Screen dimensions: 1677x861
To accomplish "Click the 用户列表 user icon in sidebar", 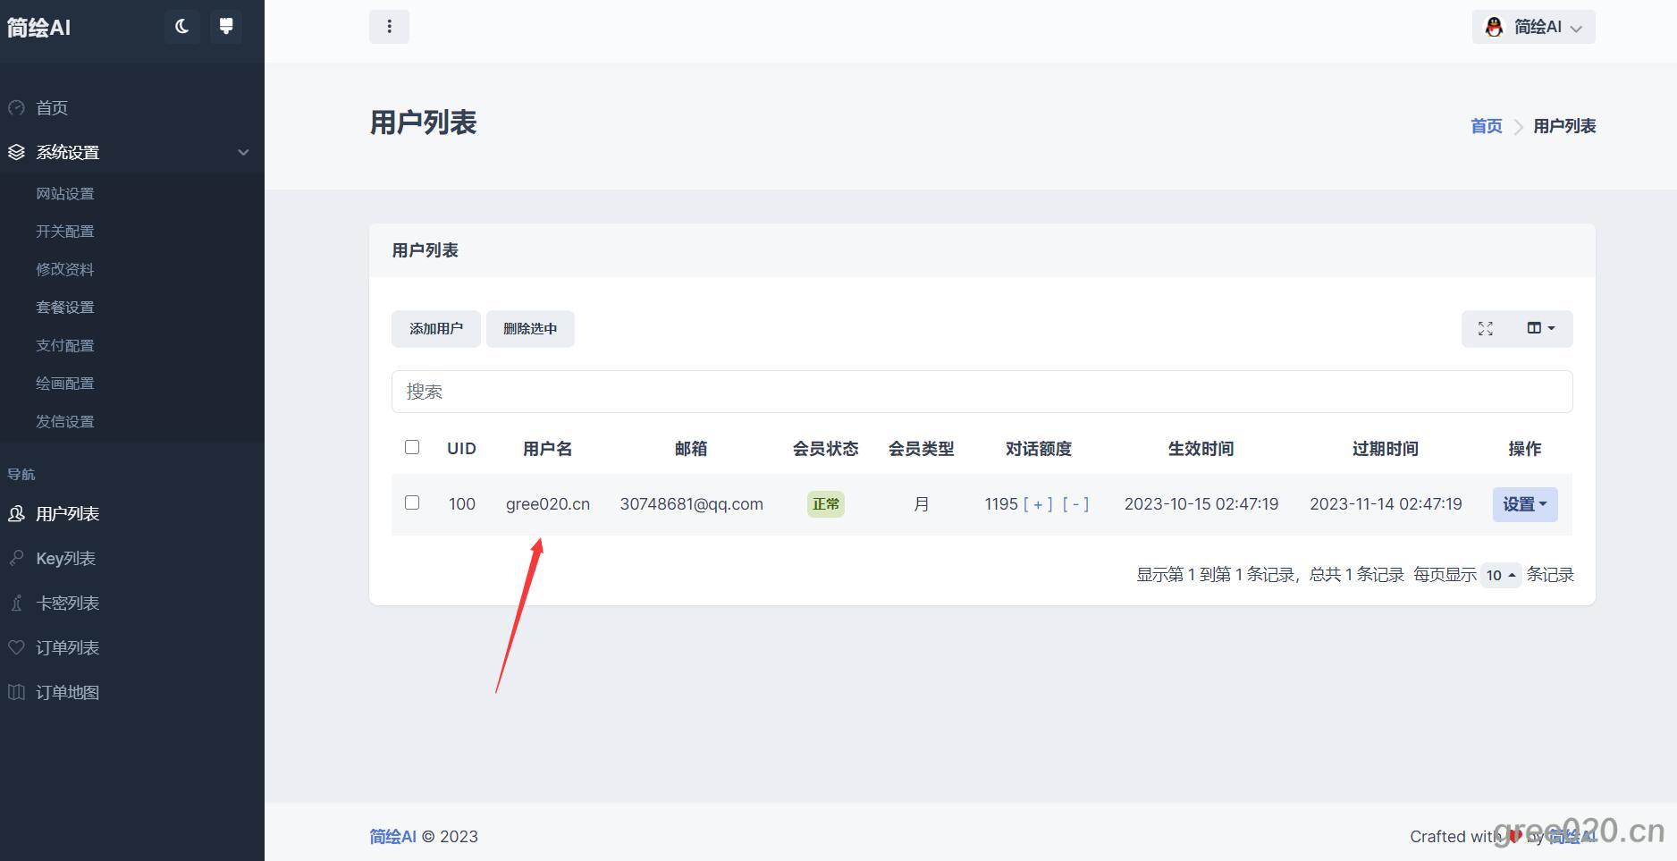I will pyautogui.click(x=16, y=514).
